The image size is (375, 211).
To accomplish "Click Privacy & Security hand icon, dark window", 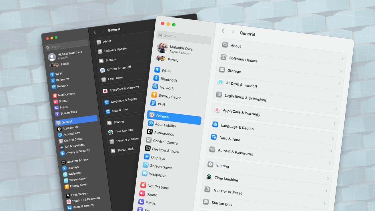I will (x=62, y=153).
